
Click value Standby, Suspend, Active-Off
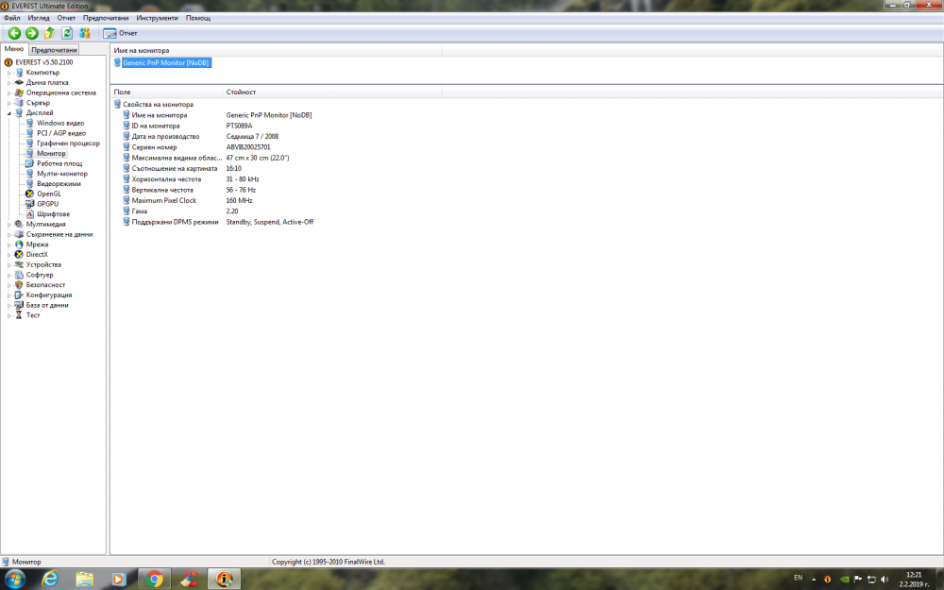tap(270, 222)
